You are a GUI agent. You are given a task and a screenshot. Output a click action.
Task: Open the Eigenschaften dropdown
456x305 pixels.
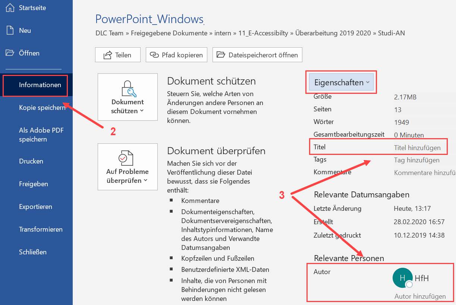[341, 83]
